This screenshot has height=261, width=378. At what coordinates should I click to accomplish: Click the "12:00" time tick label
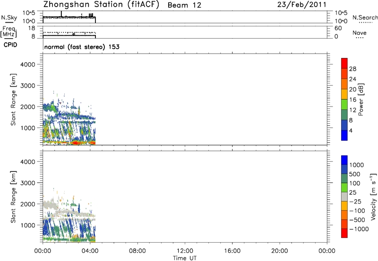[185, 251]
